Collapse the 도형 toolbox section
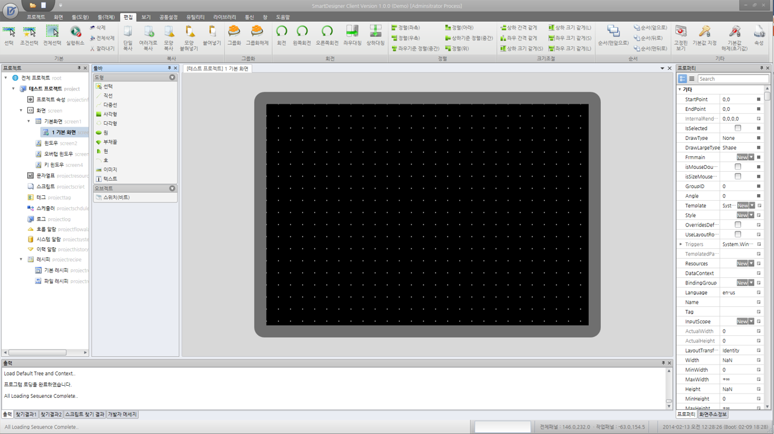Viewport: 774px width, 434px height. 172,78
